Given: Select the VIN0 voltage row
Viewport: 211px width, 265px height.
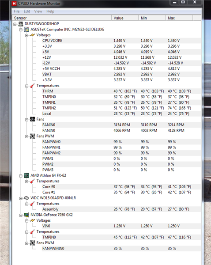Looking at the screenshot, I should 121,226.
